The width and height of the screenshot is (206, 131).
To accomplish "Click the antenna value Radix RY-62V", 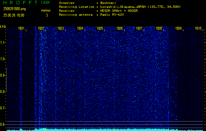I will coord(112,15).
